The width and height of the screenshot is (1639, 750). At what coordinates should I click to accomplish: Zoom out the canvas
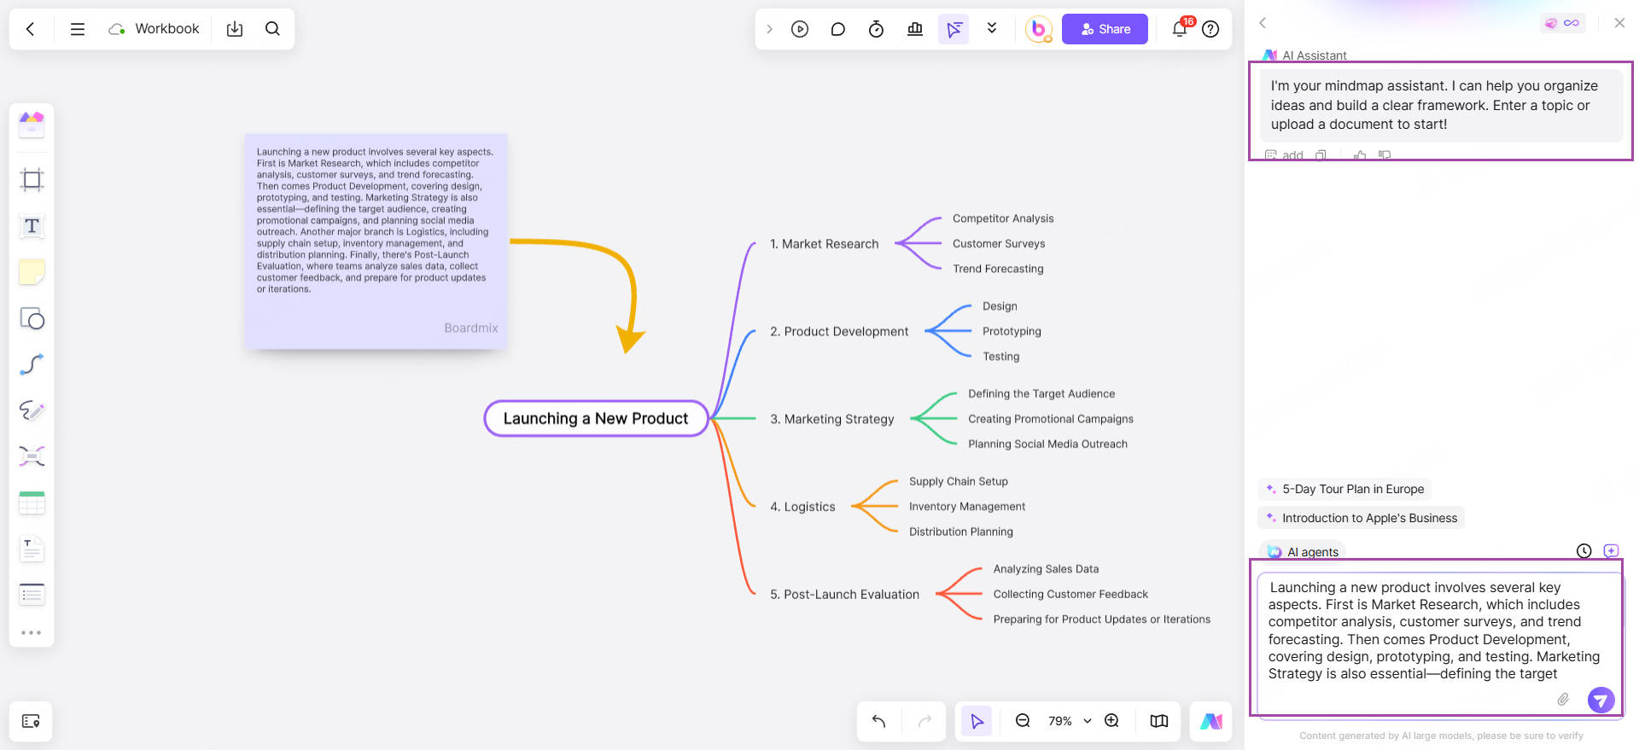point(1023,721)
